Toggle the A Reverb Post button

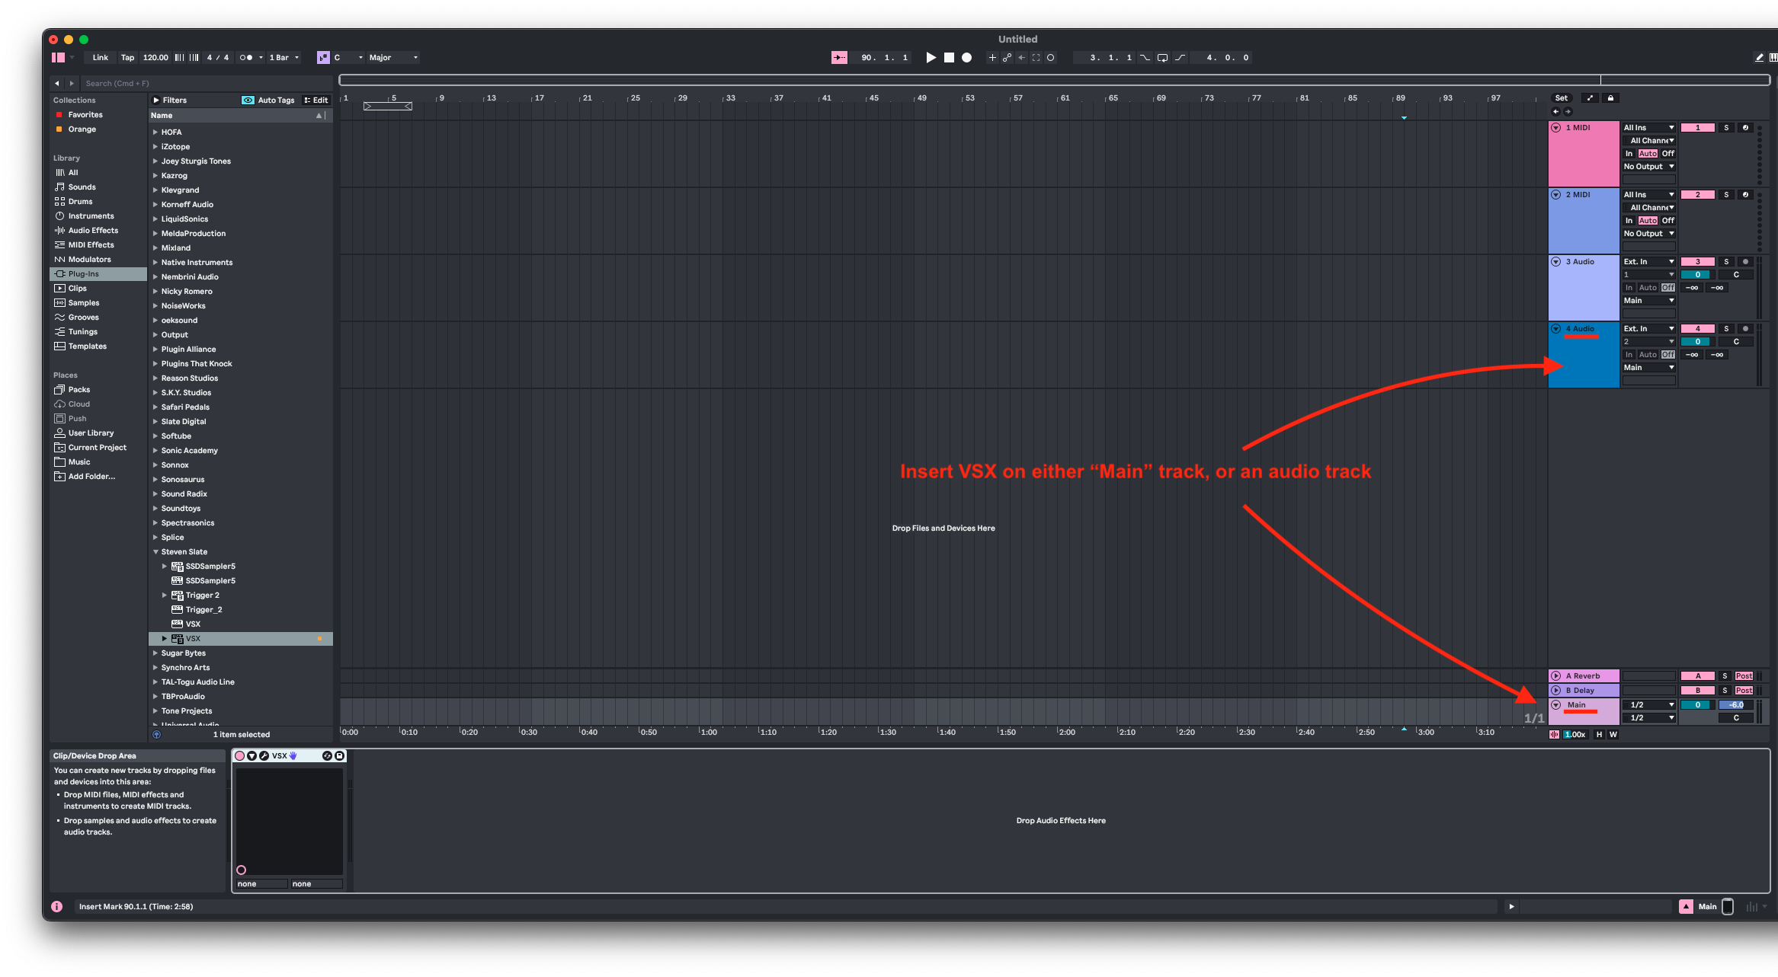[x=1744, y=676]
